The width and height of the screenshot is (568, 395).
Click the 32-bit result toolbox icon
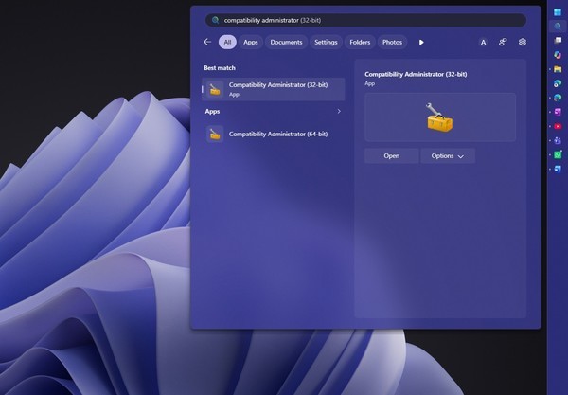click(215, 89)
